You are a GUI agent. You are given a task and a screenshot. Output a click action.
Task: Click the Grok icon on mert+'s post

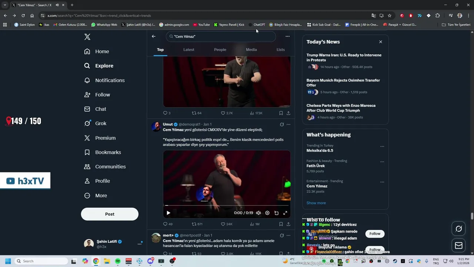click(x=282, y=235)
